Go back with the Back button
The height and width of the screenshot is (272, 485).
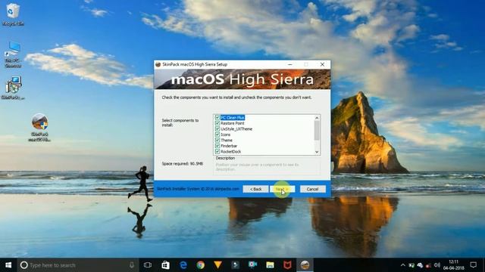[255, 189]
